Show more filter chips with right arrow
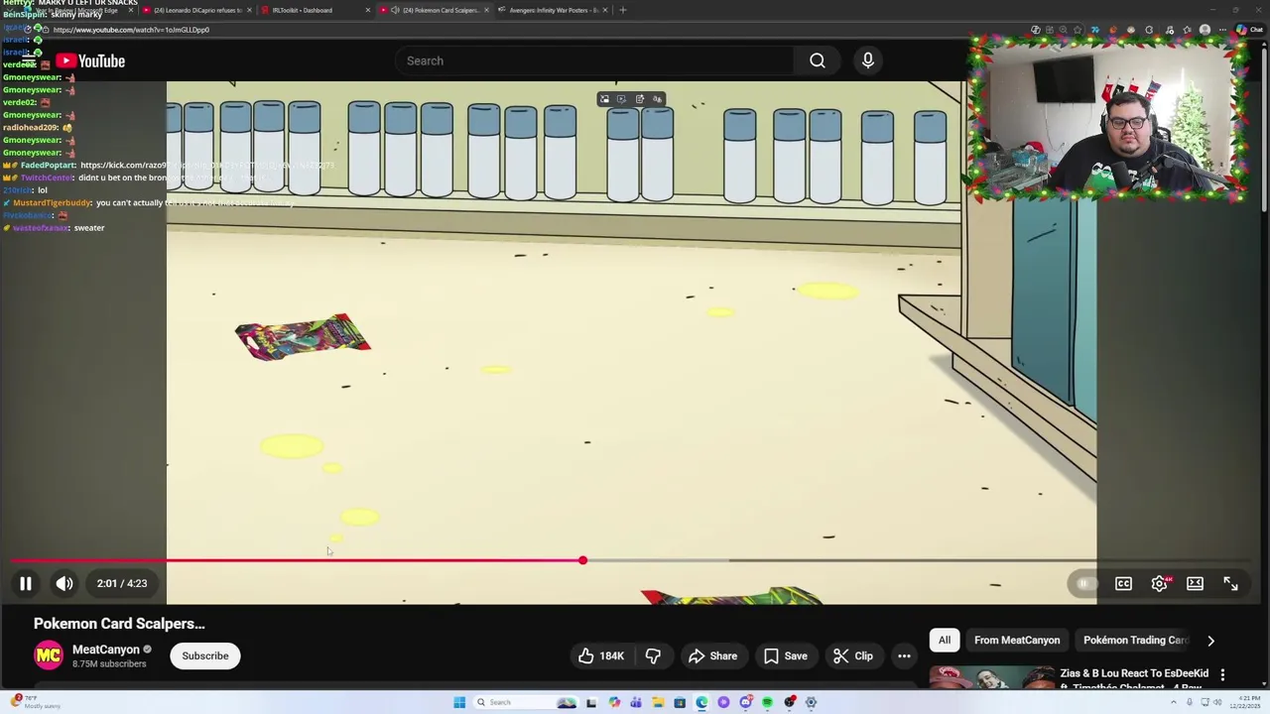This screenshot has width=1270, height=714. (x=1210, y=641)
